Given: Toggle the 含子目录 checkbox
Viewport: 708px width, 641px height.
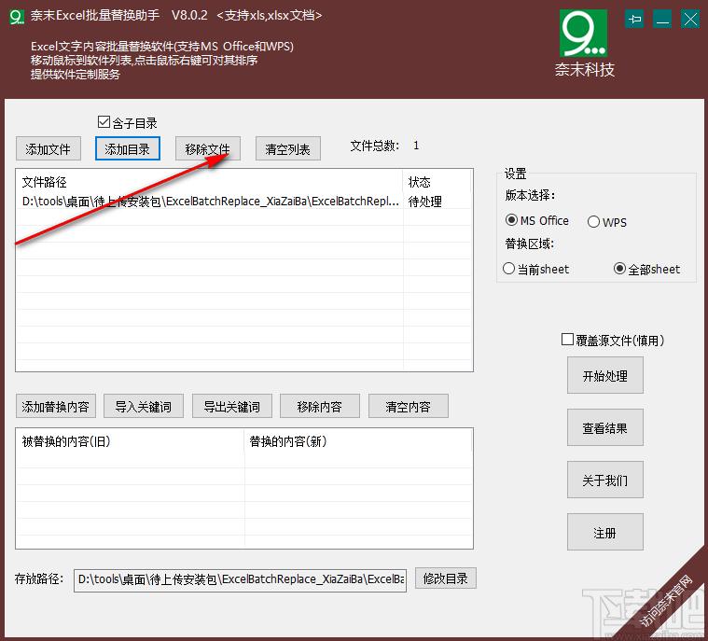Looking at the screenshot, I should pos(104,122).
